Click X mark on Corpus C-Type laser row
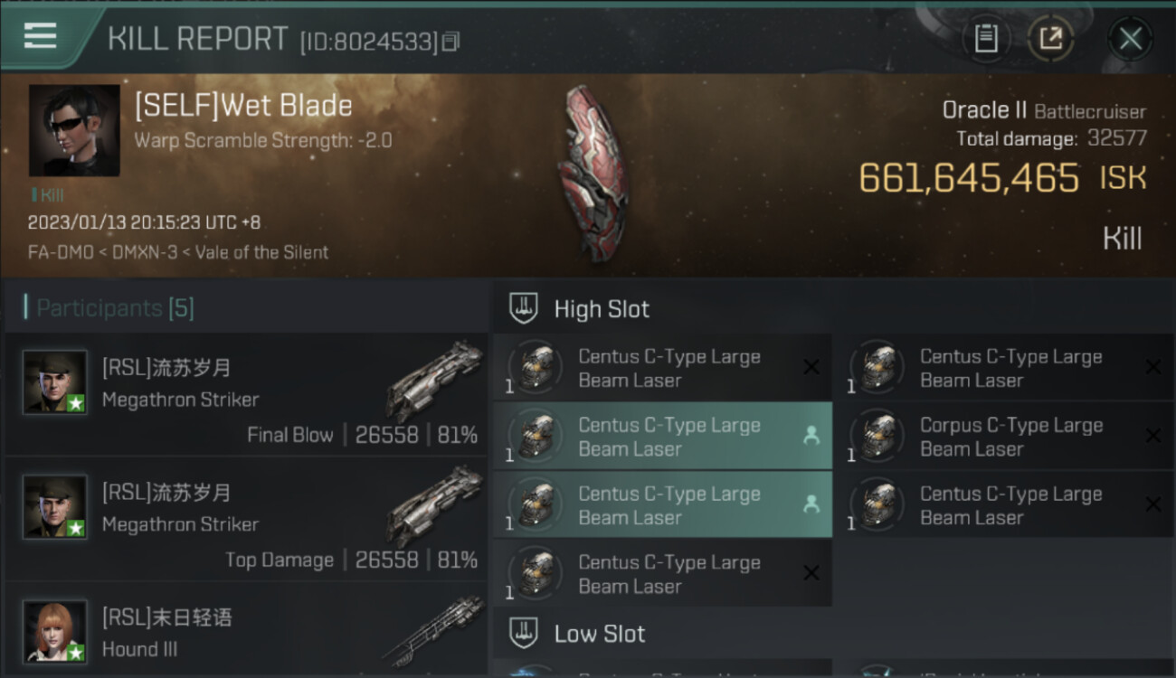Screen dimensions: 1176x678 (x=1153, y=436)
